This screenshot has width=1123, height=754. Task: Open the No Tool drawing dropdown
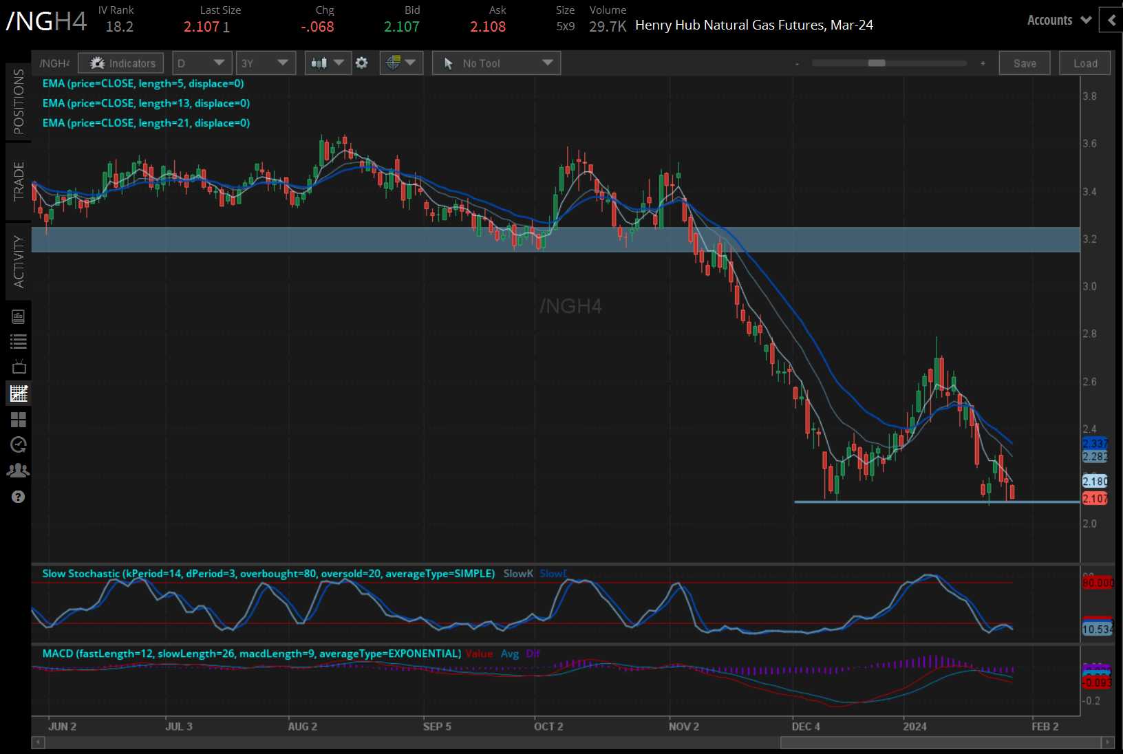point(496,63)
